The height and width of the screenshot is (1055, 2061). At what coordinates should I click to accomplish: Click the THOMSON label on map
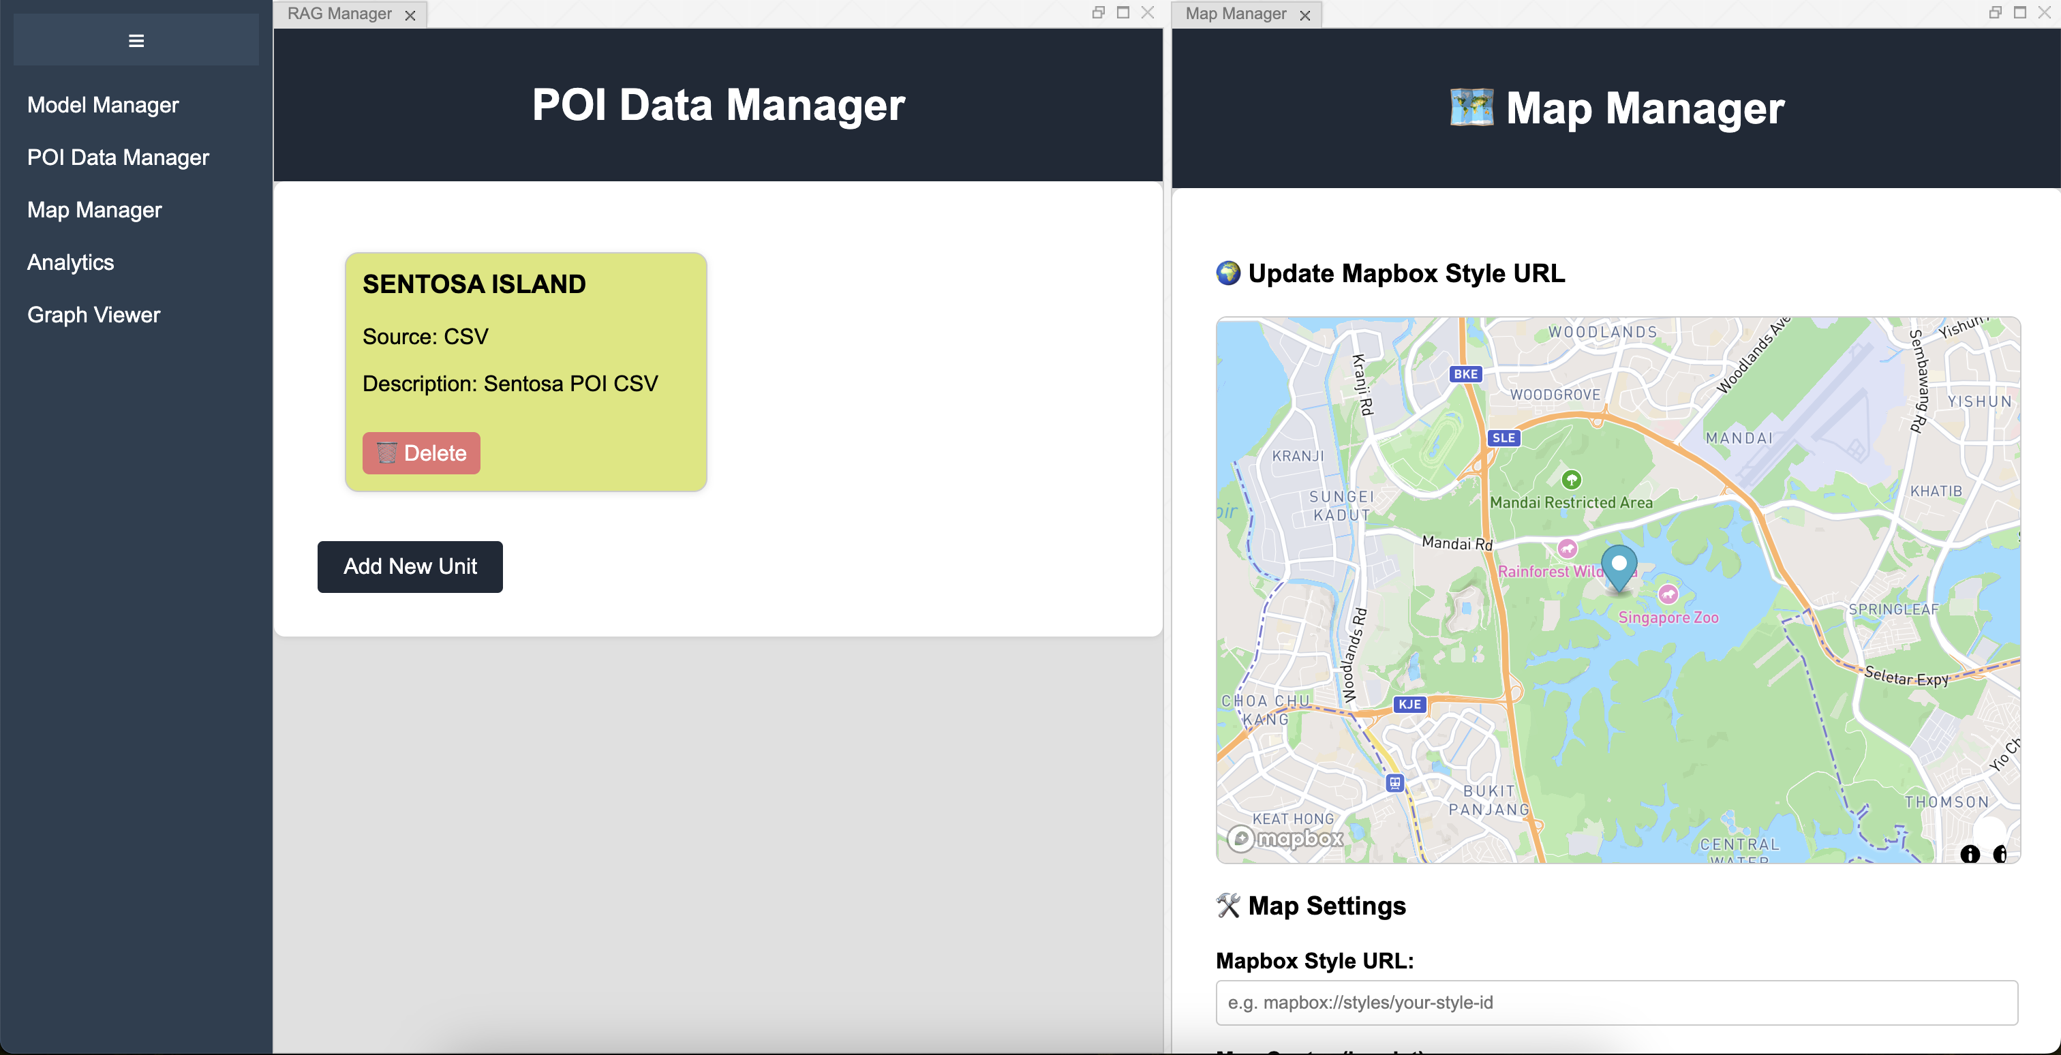[1946, 801]
